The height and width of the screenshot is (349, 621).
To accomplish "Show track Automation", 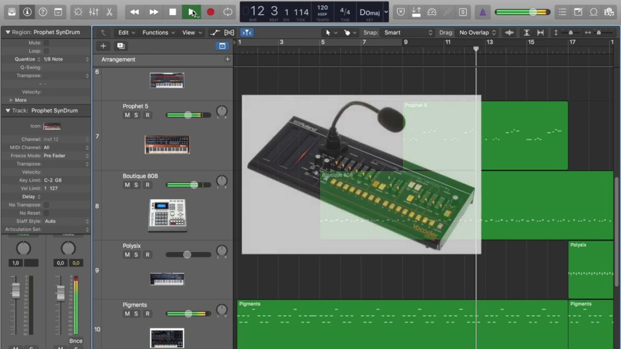I will (x=215, y=32).
